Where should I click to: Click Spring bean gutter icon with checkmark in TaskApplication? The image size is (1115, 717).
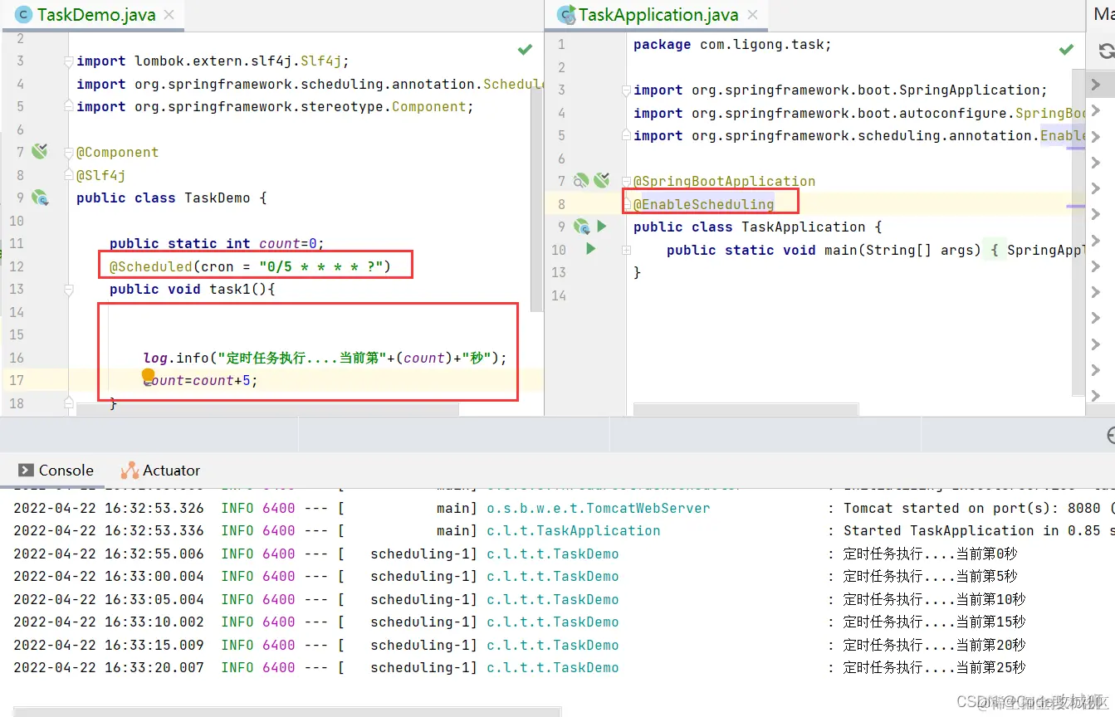[601, 180]
